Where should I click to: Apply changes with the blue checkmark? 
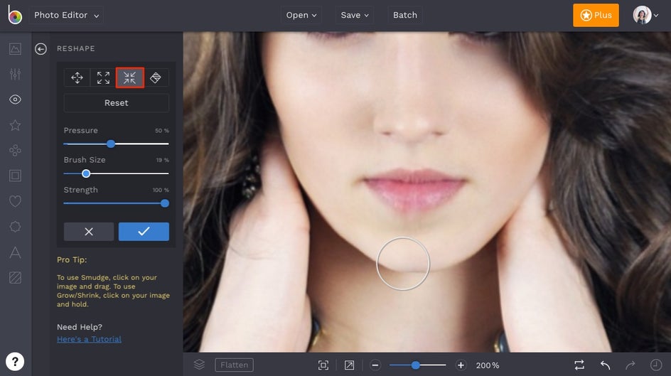click(x=144, y=232)
